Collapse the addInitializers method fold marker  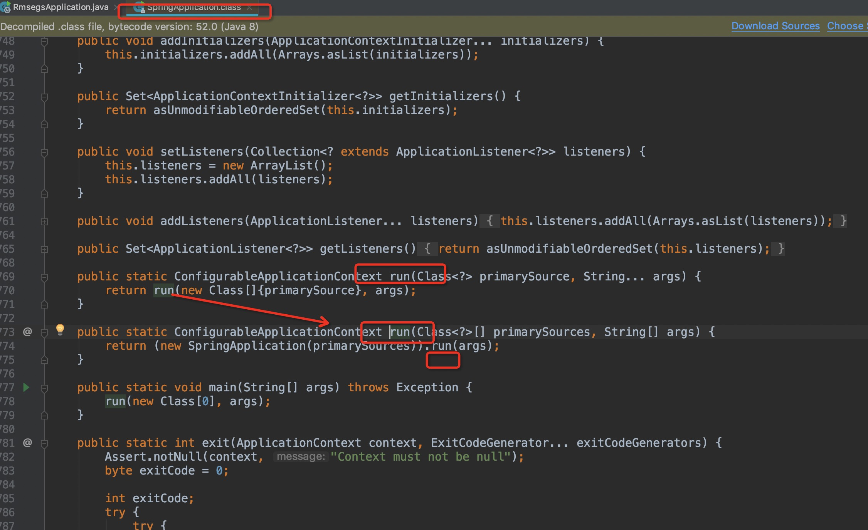pyautogui.click(x=44, y=41)
